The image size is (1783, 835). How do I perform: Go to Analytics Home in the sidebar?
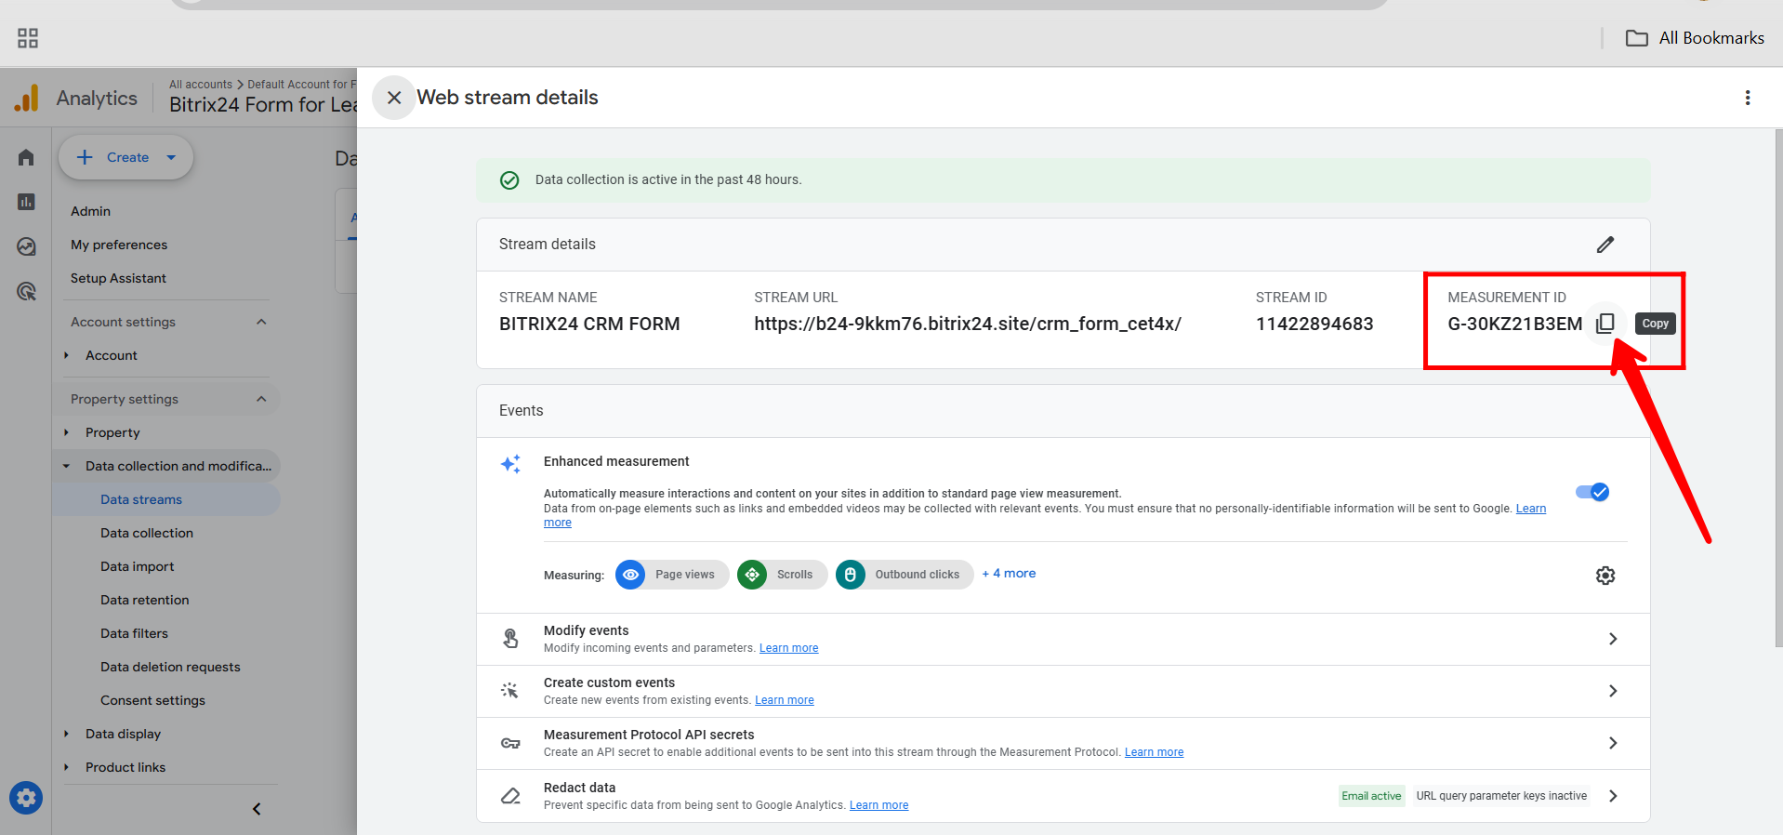click(26, 157)
